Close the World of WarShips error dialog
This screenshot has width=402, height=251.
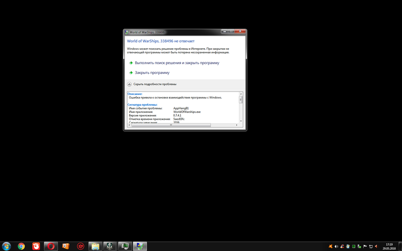coord(240,31)
